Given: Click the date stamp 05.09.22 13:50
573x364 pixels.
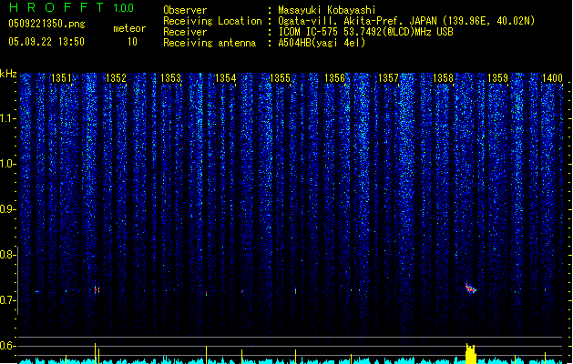Looking at the screenshot, I should point(46,42).
